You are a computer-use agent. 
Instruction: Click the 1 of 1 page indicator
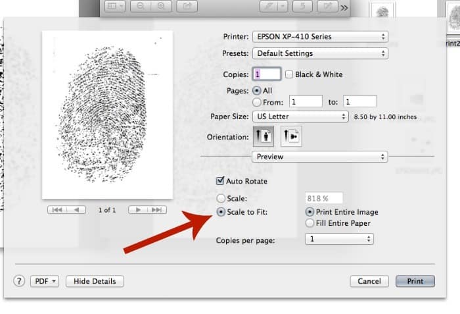[107, 210]
